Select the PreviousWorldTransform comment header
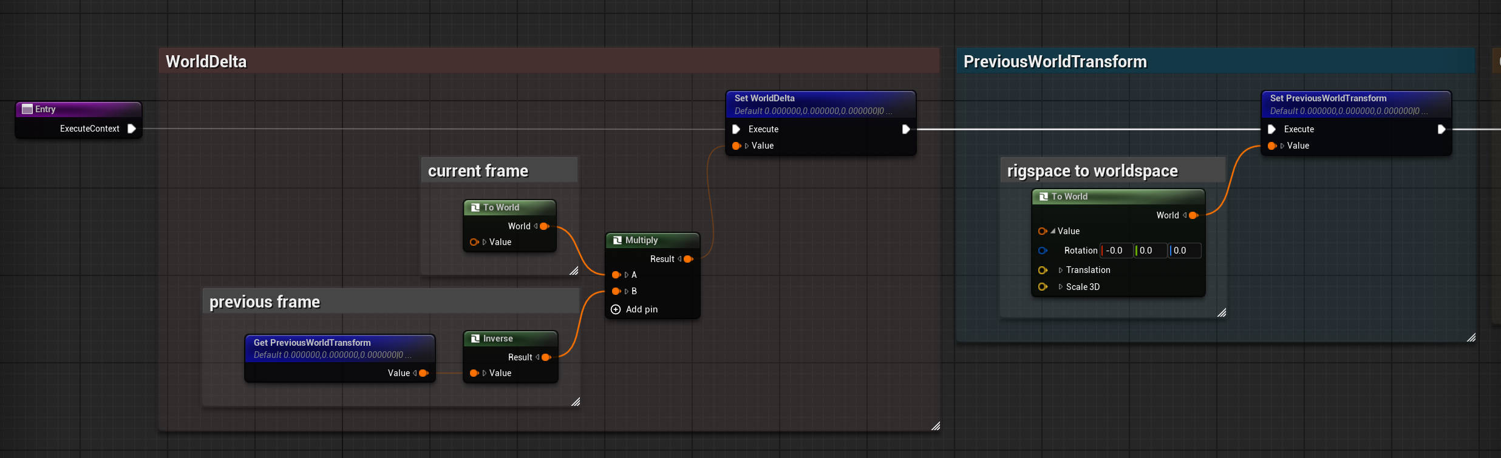The width and height of the screenshot is (1501, 458). click(1055, 62)
